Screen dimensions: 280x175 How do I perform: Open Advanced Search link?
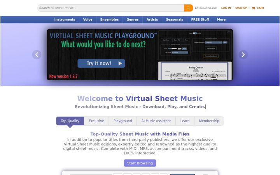click(x=206, y=8)
